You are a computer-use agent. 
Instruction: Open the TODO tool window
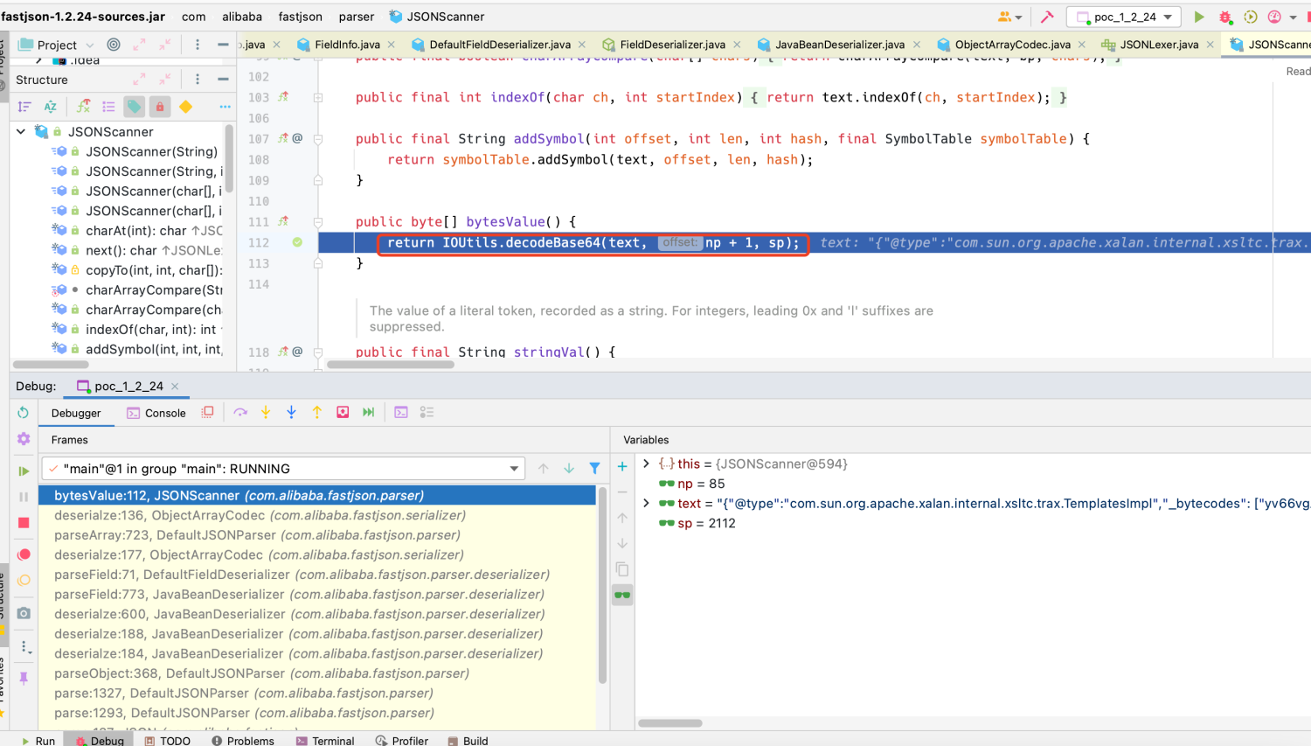click(167, 741)
